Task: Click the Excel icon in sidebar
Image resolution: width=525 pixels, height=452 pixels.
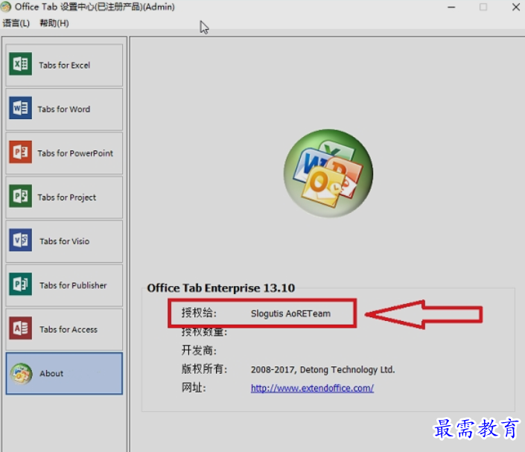Action: 20,63
